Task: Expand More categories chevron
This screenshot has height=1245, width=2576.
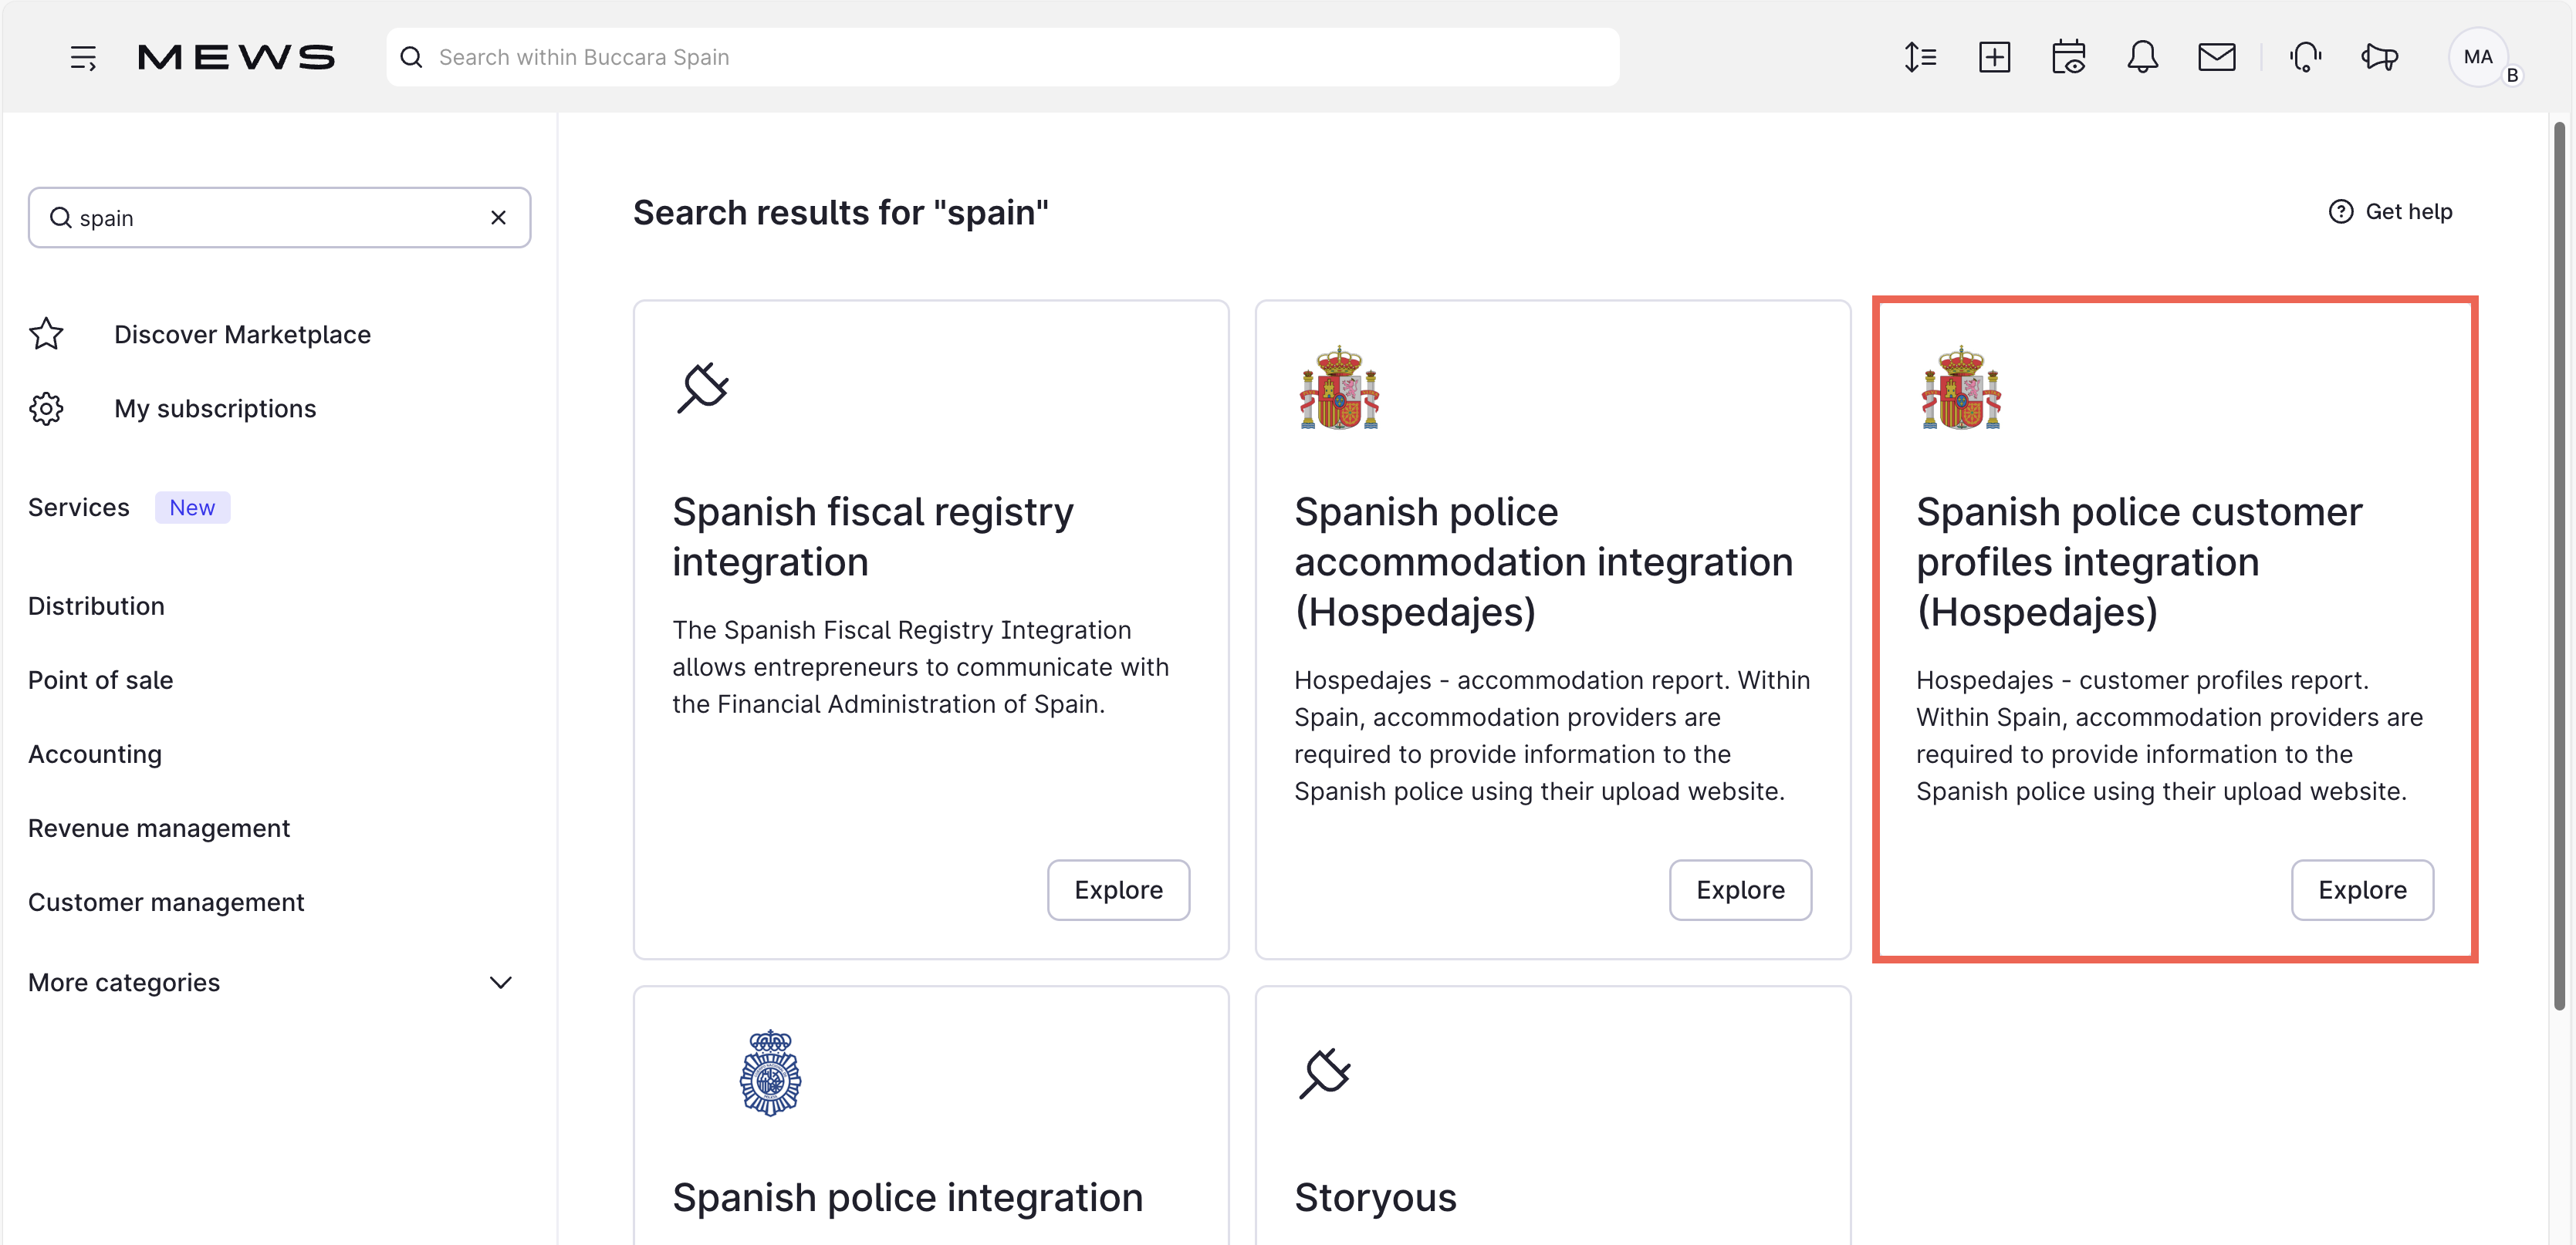Action: click(x=500, y=982)
